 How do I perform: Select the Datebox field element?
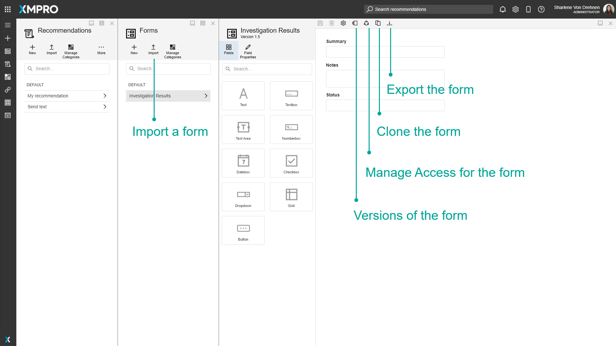243,163
